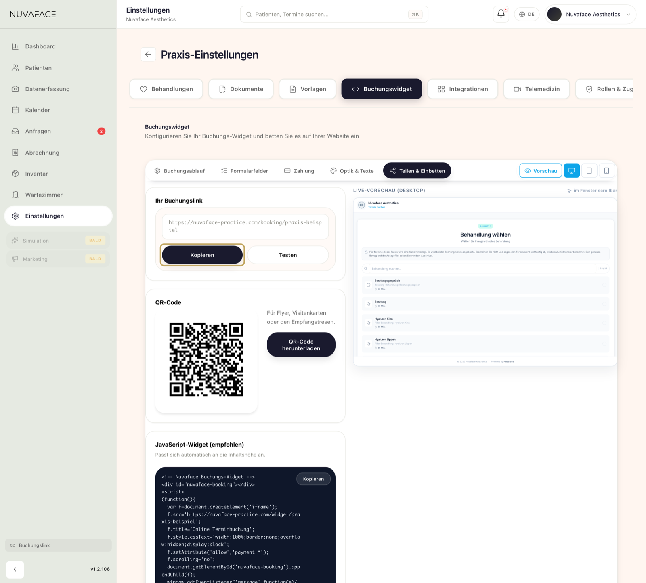Open Datenerfassung from the sidebar
Image resolution: width=646 pixels, height=583 pixels.
[x=58, y=89]
